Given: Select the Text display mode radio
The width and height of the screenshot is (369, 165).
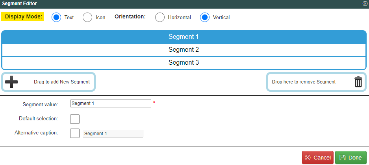Looking at the screenshot, I should [56, 17].
